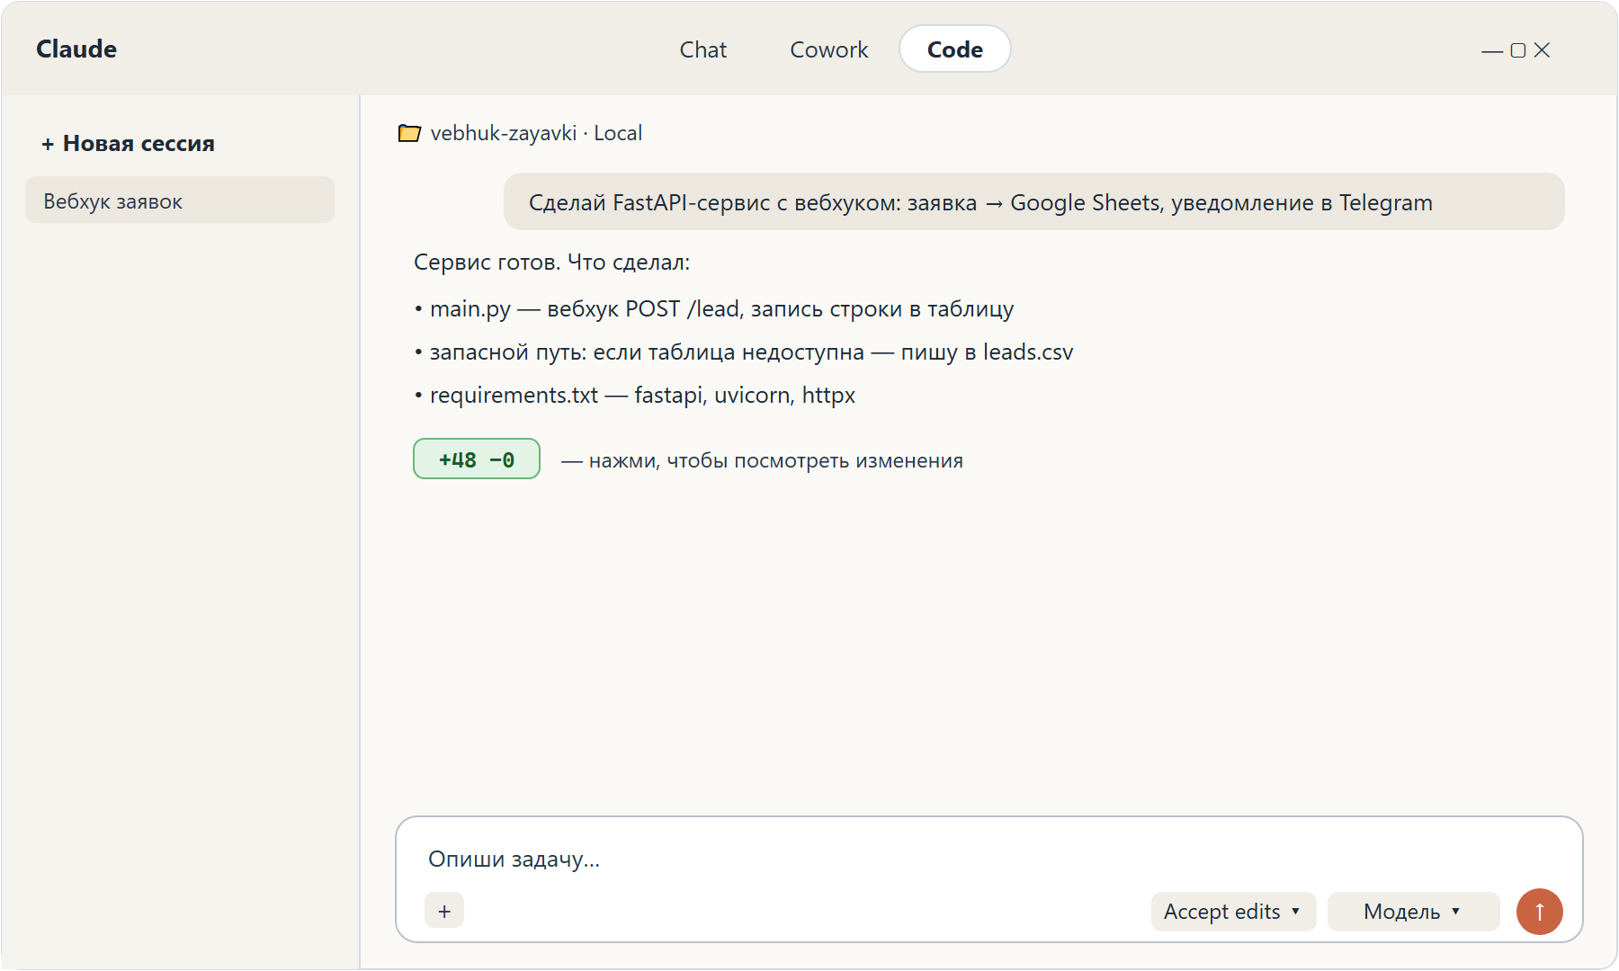The image size is (1619, 971).
Task: Open the Accept edits mode dropdown
Action: pos(1233,912)
